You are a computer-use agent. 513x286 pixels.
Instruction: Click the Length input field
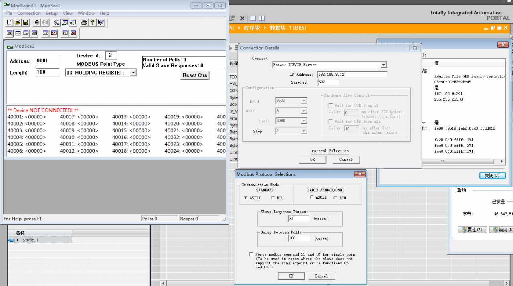[x=46, y=73]
